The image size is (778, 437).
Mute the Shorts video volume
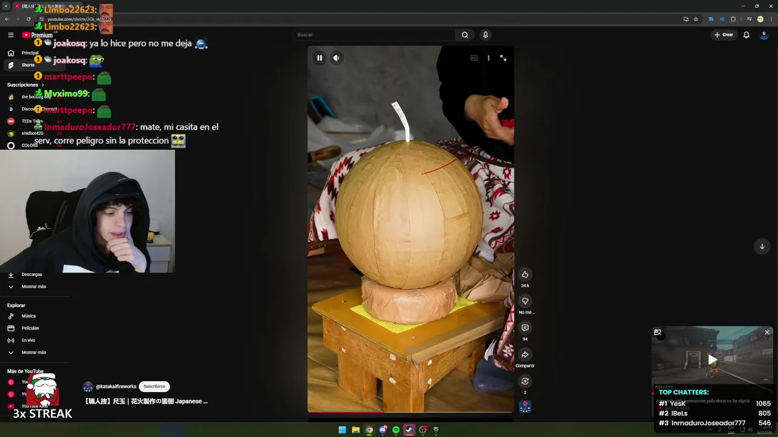(x=336, y=58)
